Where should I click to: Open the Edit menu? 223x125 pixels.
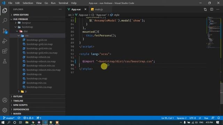(x=17, y=3)
